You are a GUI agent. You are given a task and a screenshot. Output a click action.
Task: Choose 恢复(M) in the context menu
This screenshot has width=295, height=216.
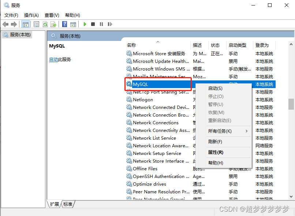tap(224, 113)
